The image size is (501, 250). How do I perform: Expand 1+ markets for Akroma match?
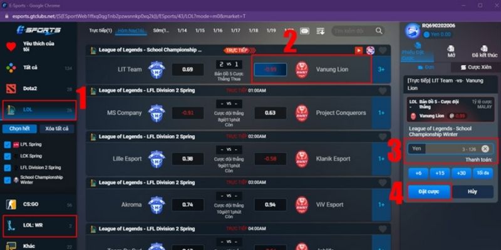pos(381,205)
